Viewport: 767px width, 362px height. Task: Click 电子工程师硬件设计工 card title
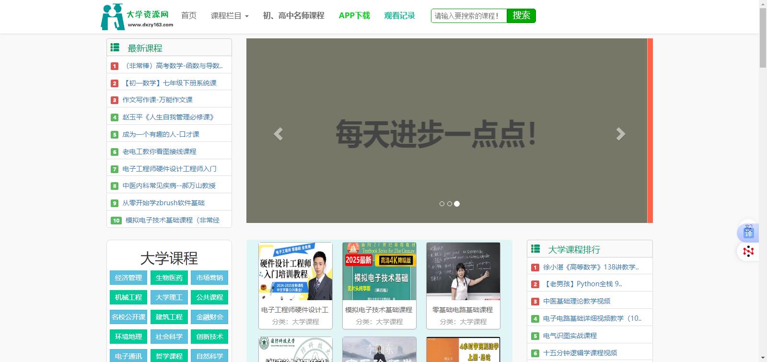click(x=295, y=310)
